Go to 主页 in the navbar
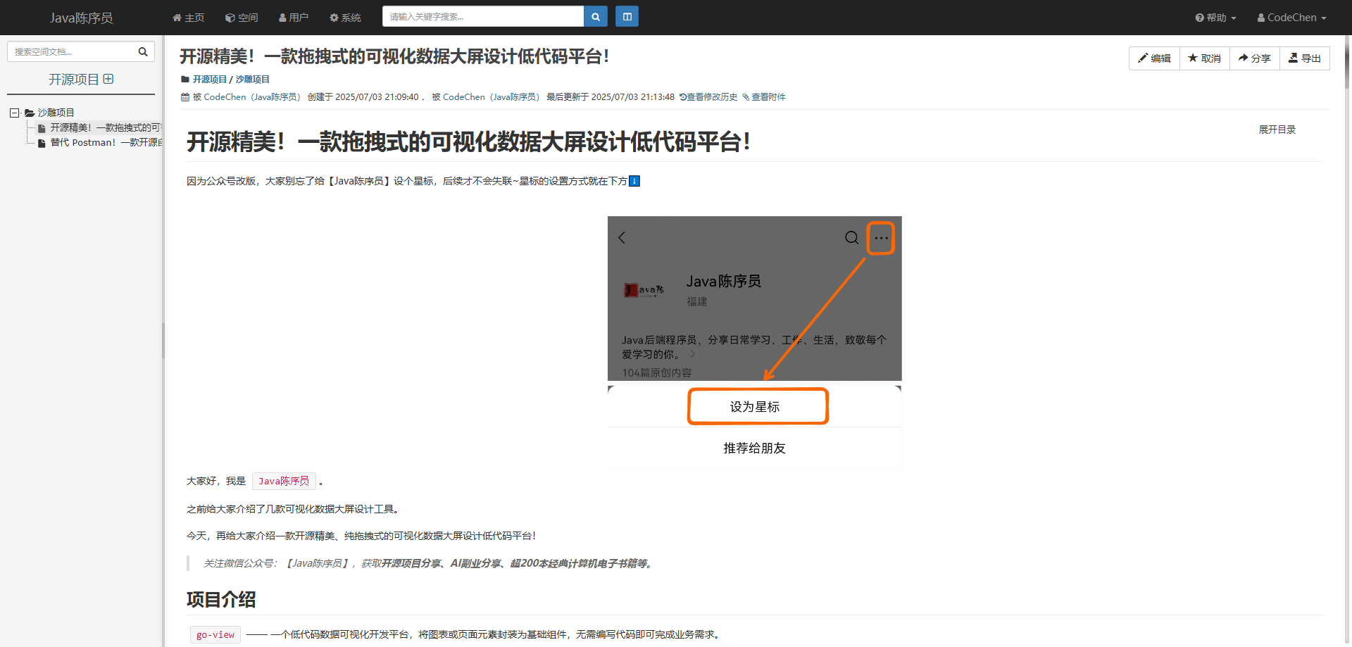The height and width of the screenshot is (647, 1352). [189, 18]
